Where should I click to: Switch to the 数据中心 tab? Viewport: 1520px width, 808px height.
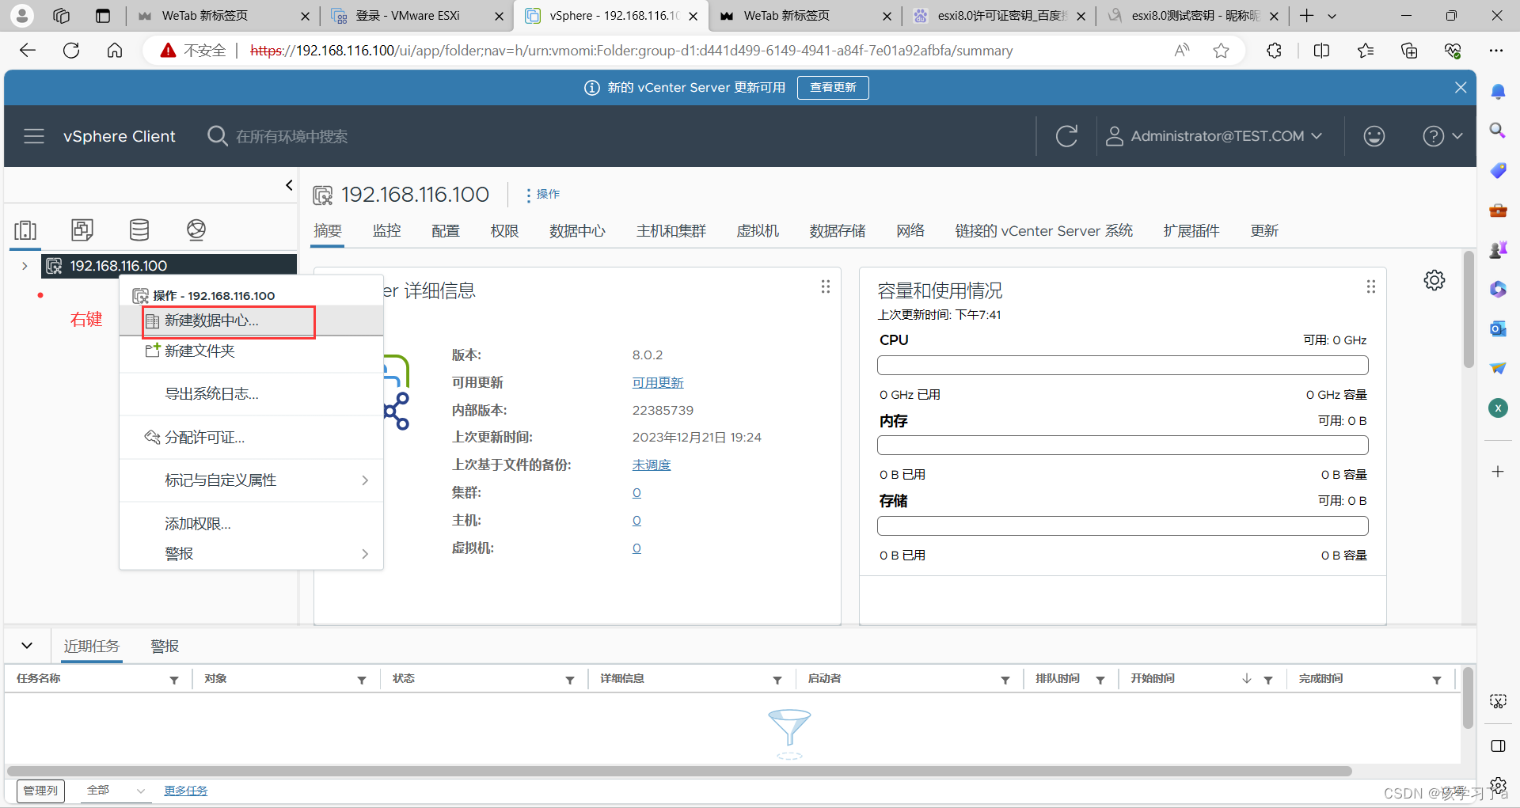(577, 231)
